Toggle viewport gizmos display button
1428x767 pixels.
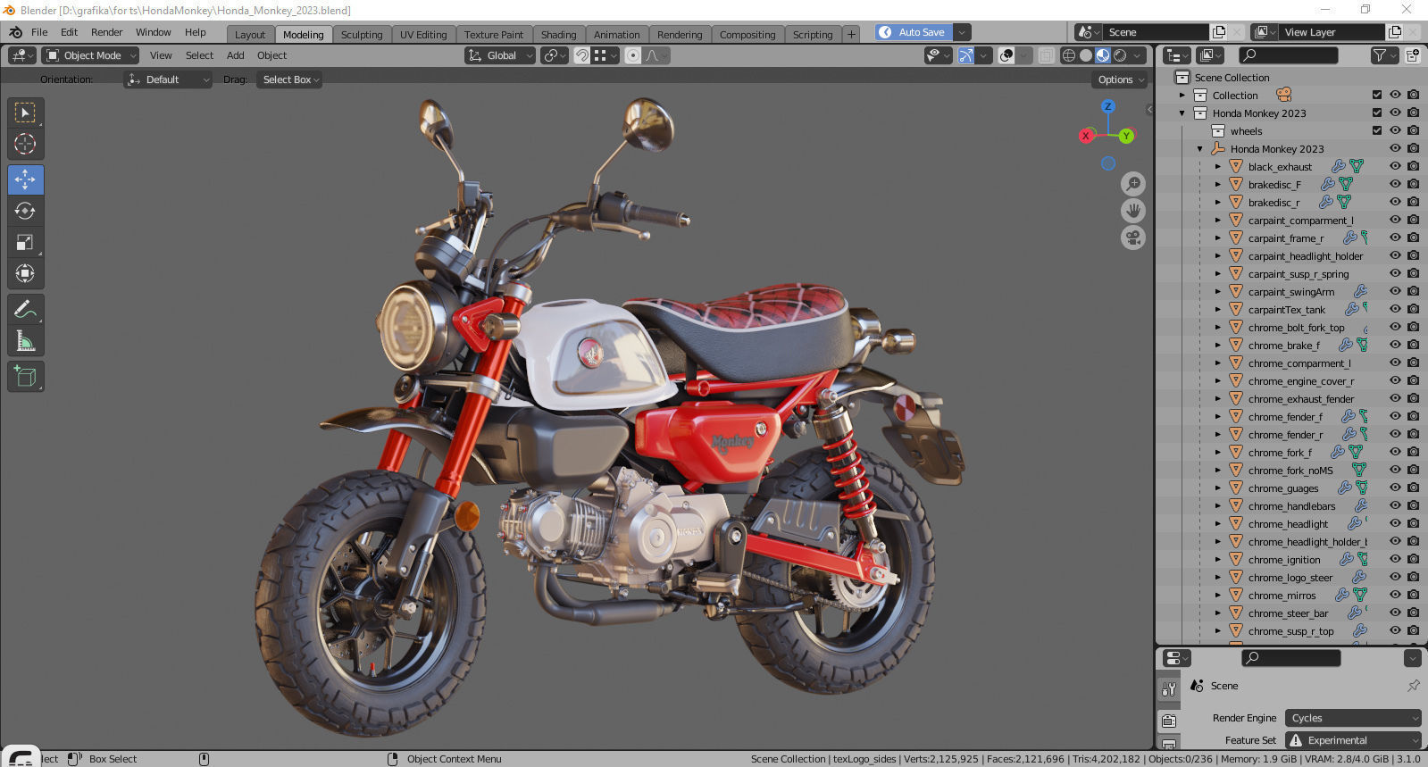(x=966, y=55)
